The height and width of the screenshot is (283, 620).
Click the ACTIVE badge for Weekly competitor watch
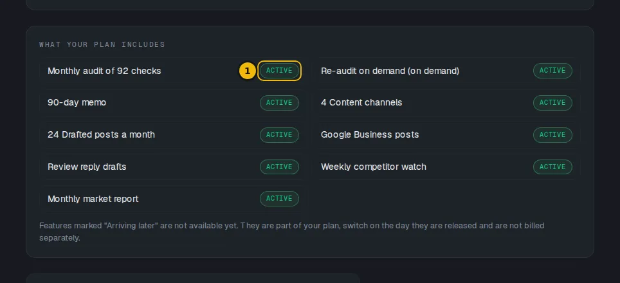552,167
